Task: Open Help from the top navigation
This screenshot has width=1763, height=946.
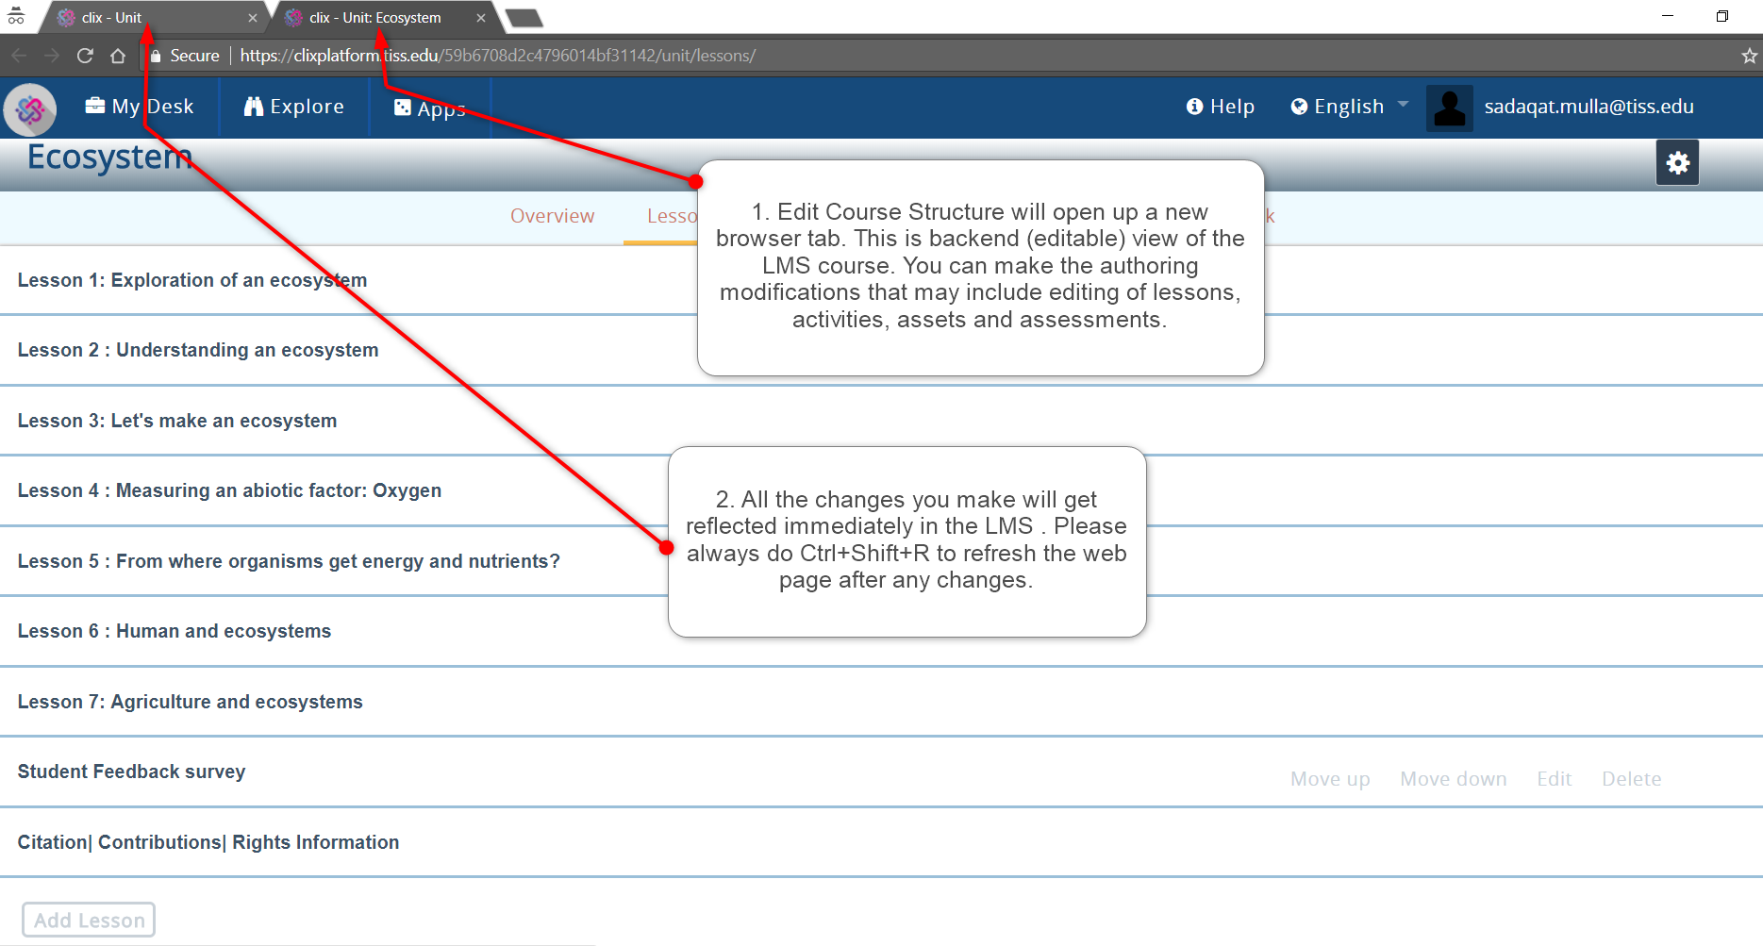Action: [x=1220, y=107]
